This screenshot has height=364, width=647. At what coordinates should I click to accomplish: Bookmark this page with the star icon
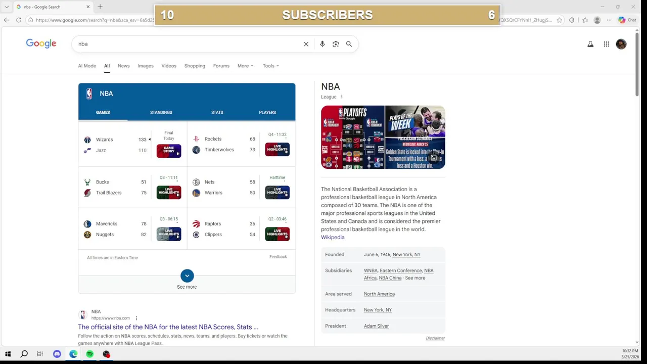(x=560, y=20)
